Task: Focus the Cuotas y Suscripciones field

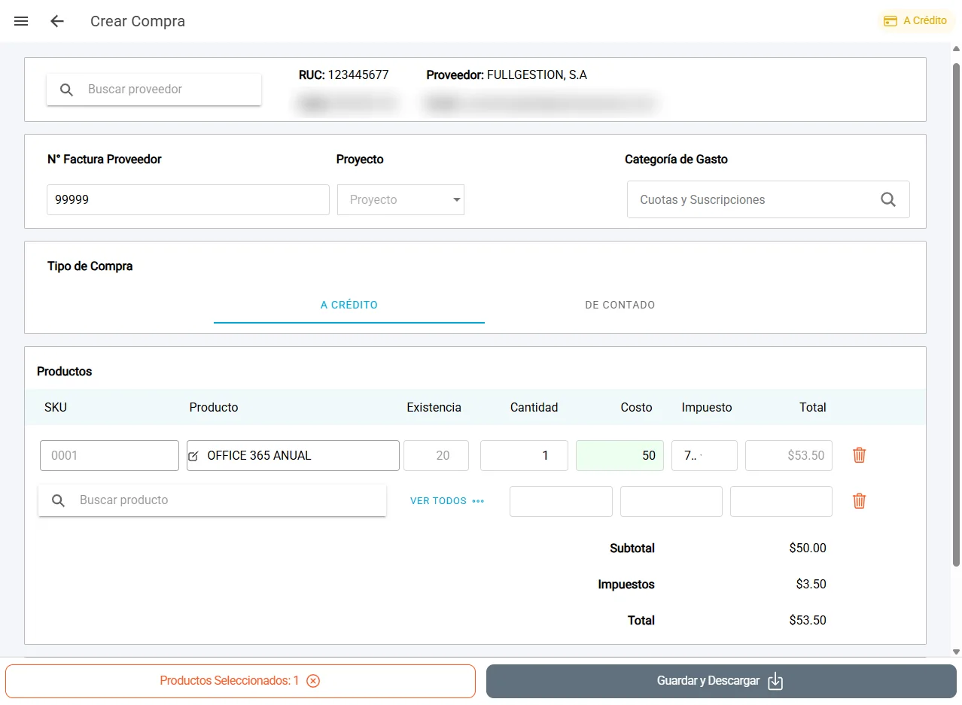Action: pos(769,199)
